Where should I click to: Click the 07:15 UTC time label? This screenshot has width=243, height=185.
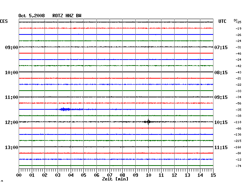[x=221, y=47]
